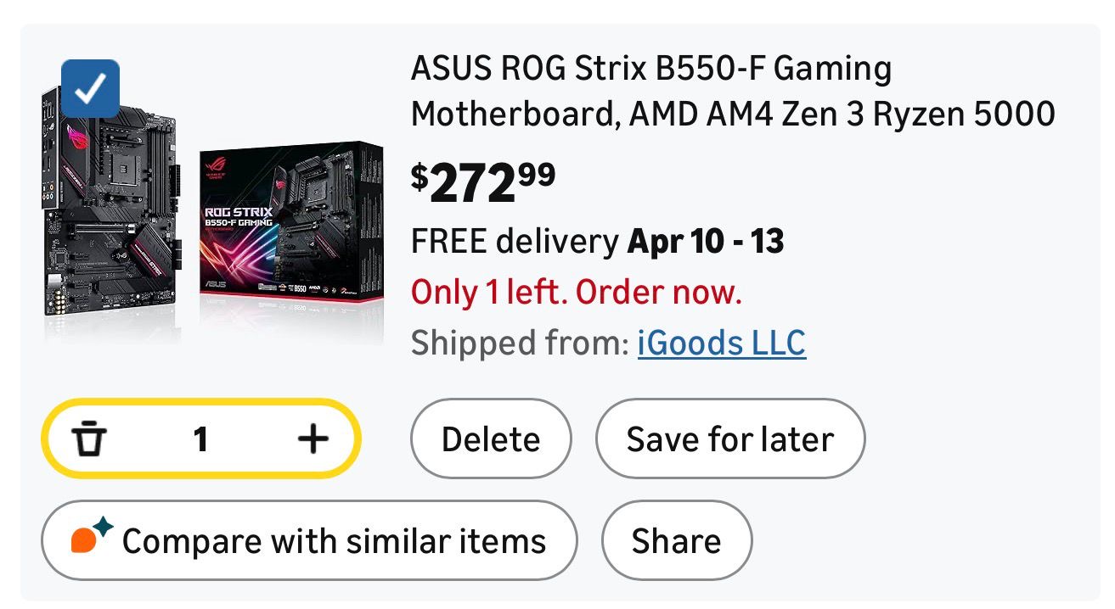Increase quantity with the plus icon
This screenshot has width=1115, height=609.
coord(313,439)
